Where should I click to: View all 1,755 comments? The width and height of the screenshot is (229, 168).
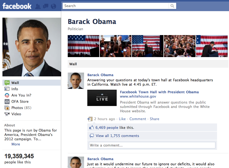click(117, 136)
